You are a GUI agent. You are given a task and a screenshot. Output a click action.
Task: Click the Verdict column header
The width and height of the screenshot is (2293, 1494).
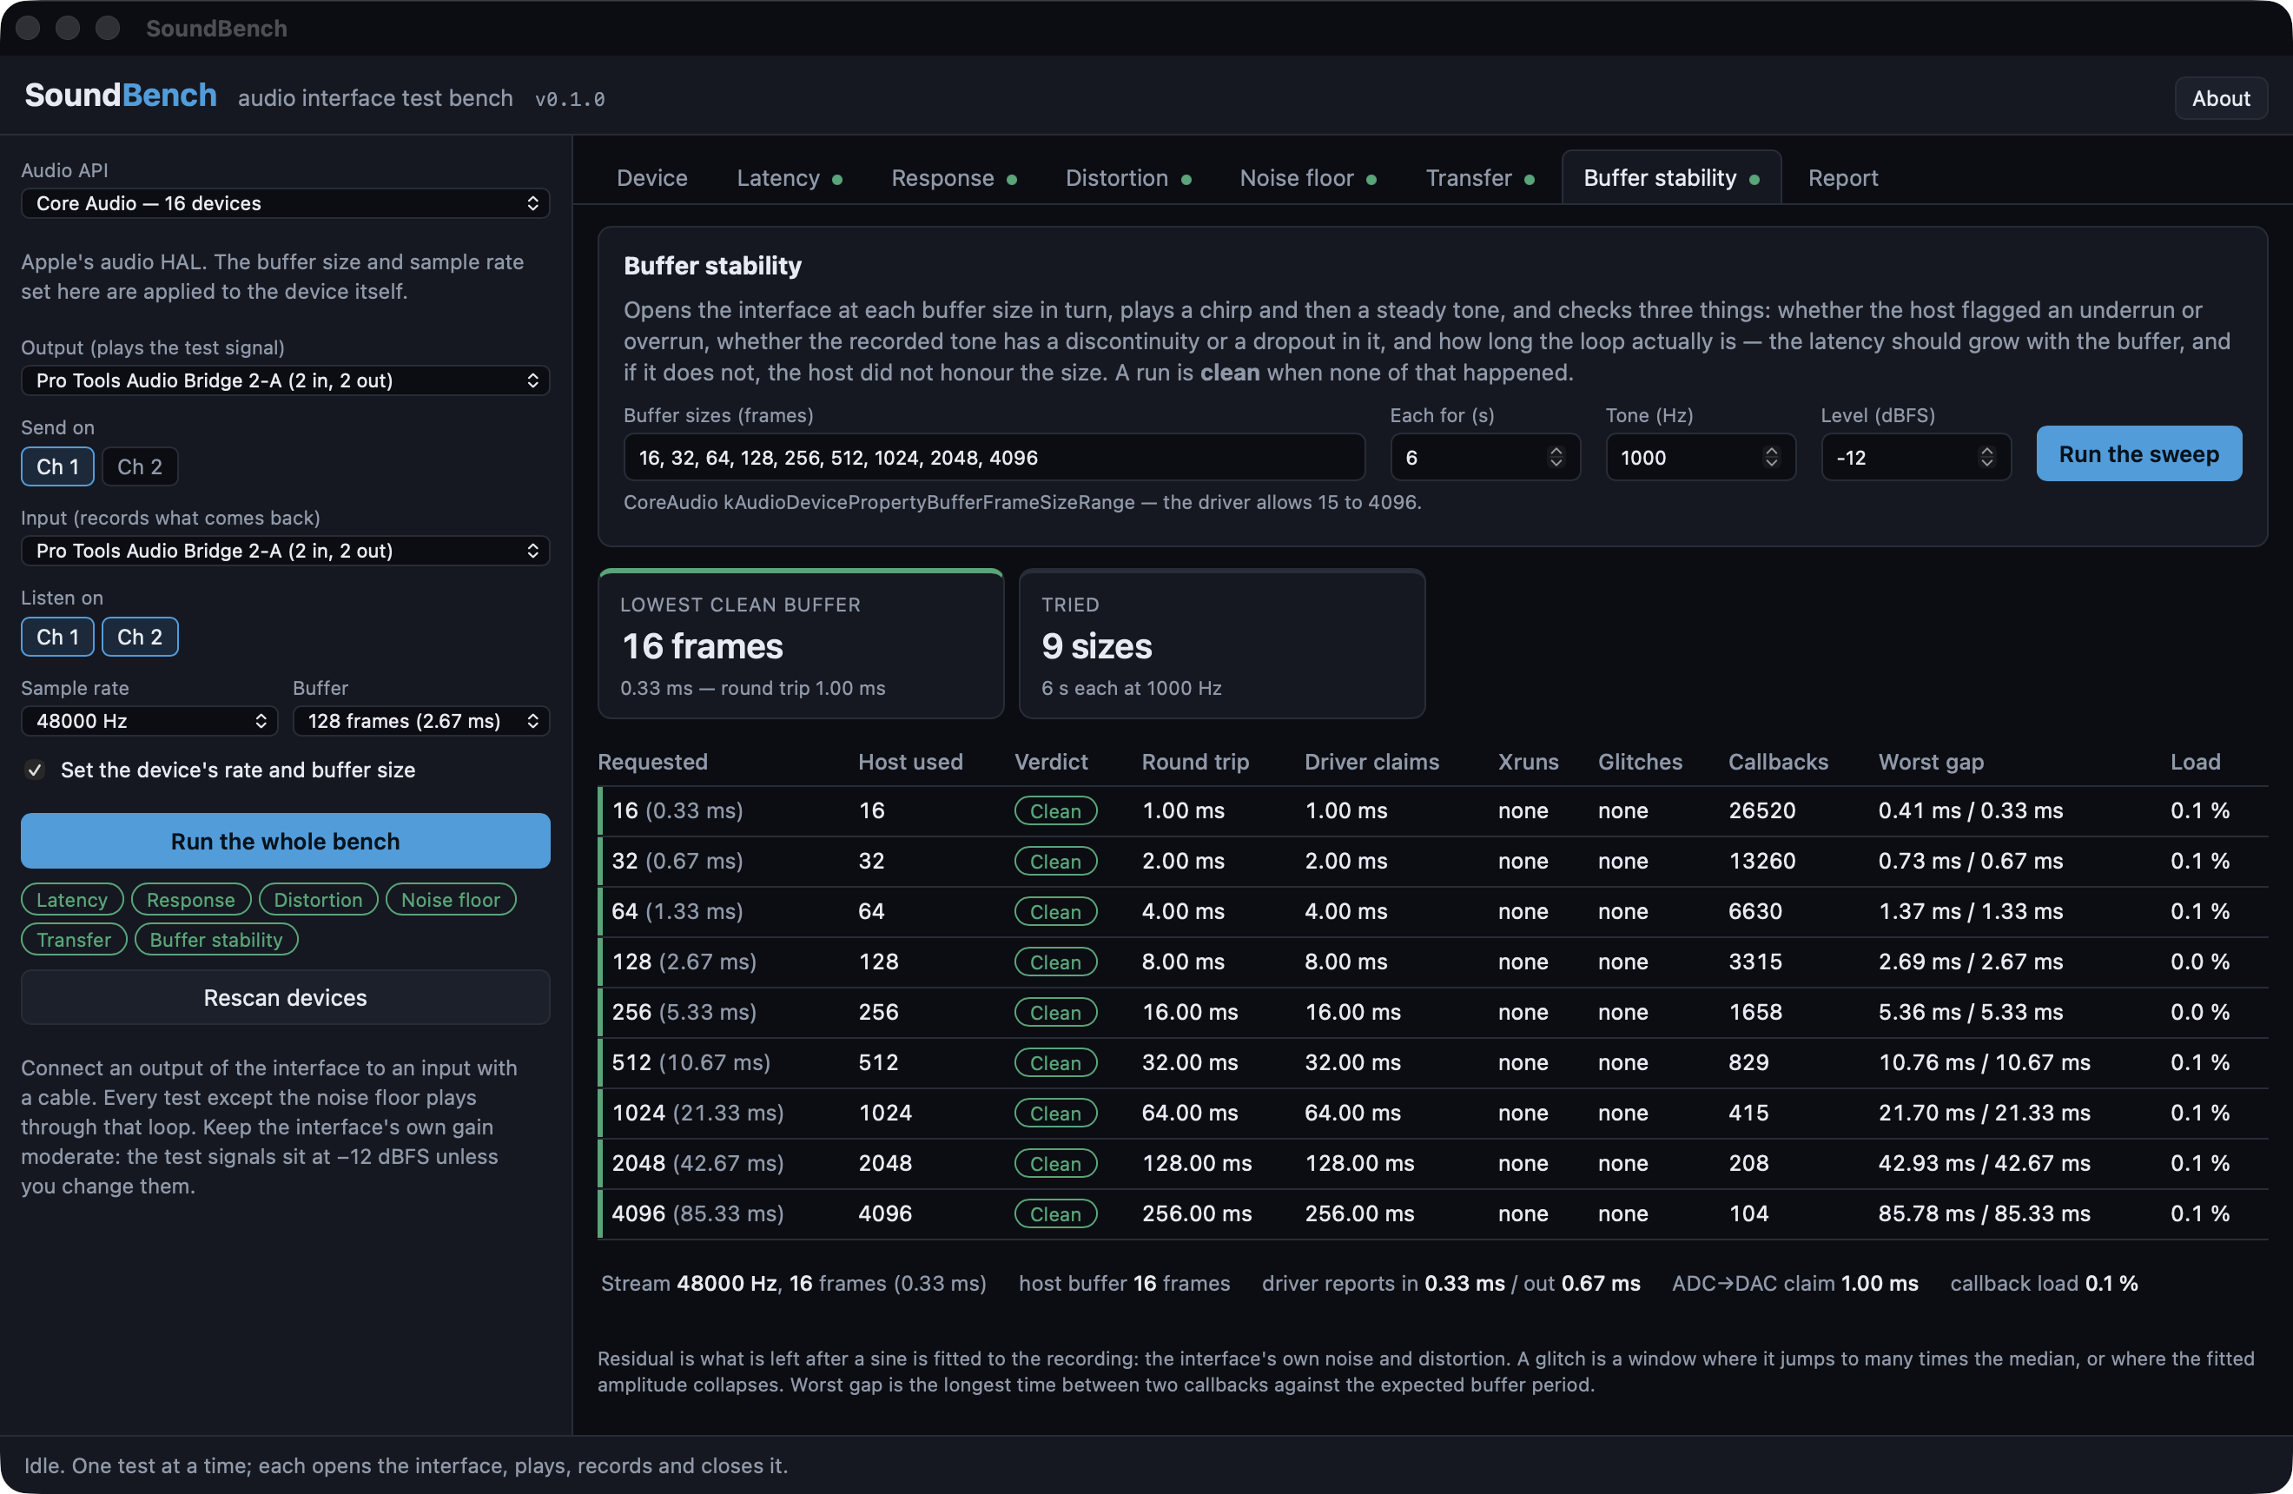(1050, 762)
